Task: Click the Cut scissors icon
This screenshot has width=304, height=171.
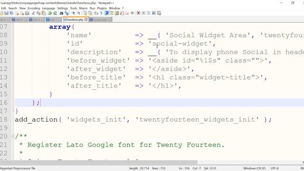Action: coord(33,13)
